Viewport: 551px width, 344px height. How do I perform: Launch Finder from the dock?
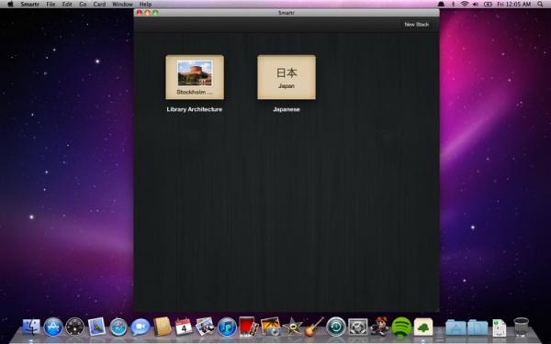31,327
